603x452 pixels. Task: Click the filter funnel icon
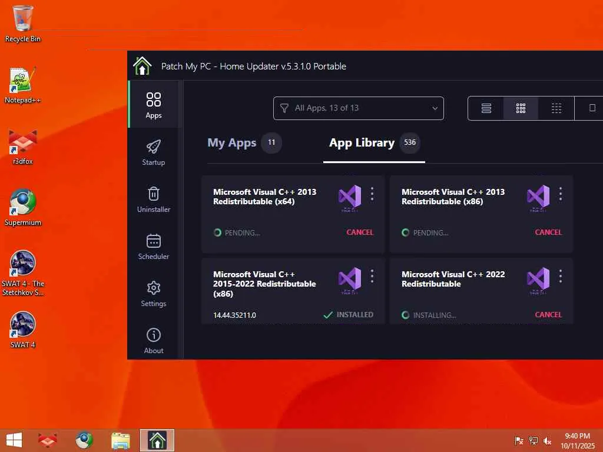[x=284, y=108]
